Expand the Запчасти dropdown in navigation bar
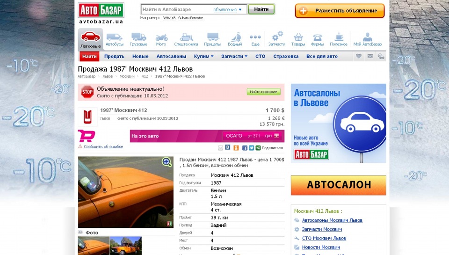The width and height of the screenshot is (449, 255). (x=234, y=57)
